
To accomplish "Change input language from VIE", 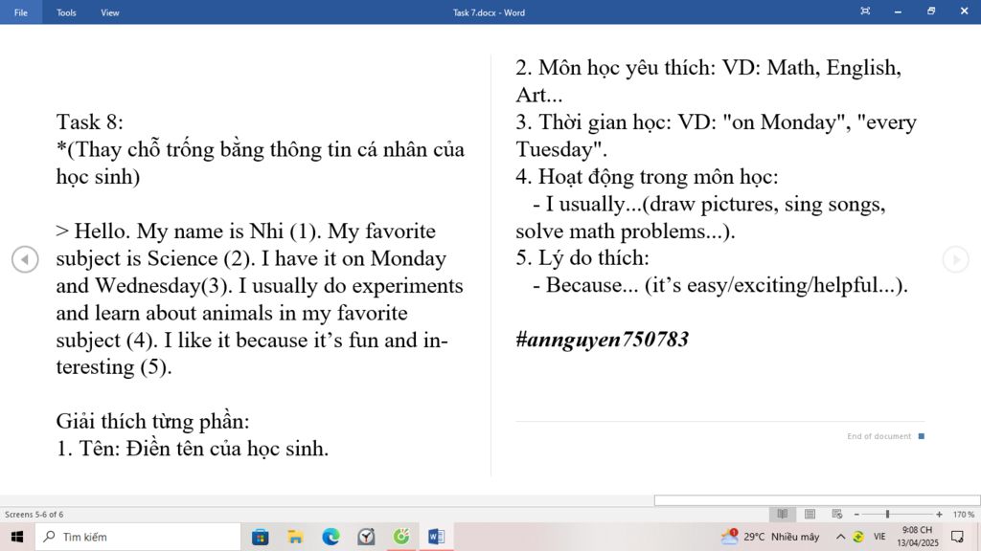I will tap(879, 537).
